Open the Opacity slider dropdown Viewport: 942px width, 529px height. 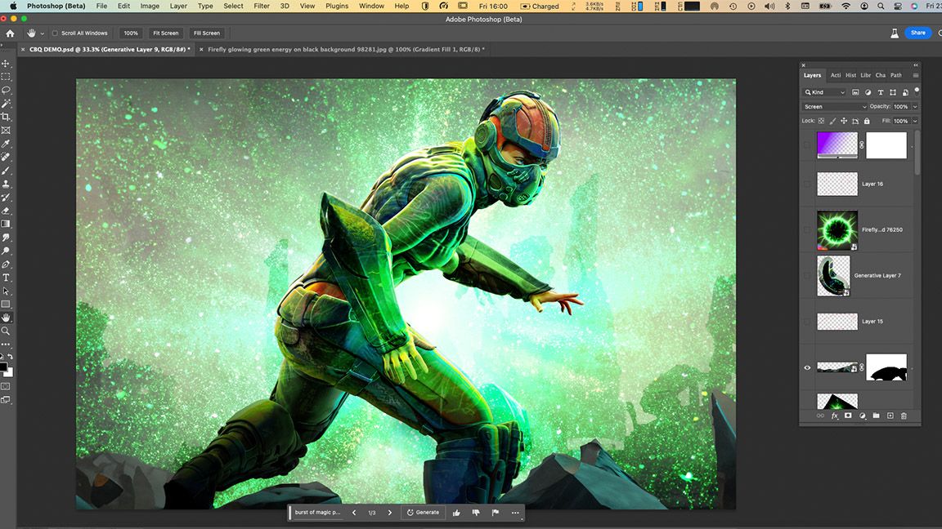click(x=915, y=107)
